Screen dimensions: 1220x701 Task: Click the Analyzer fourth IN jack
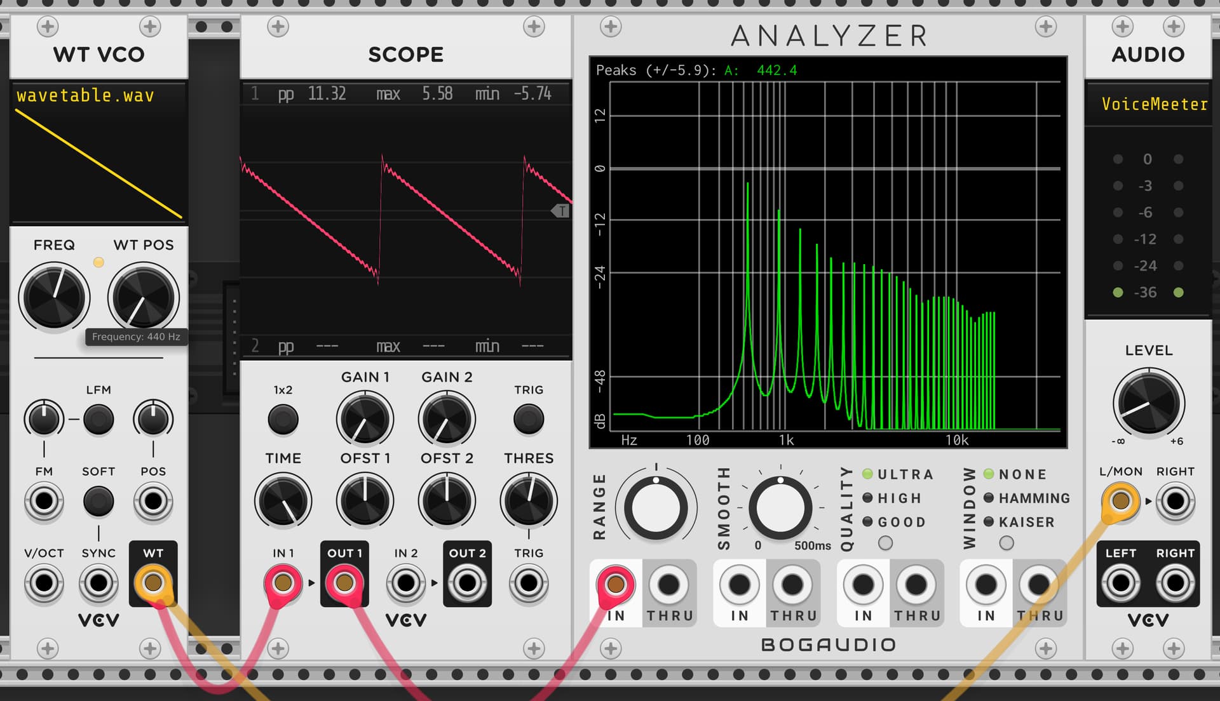click(986, 584)
